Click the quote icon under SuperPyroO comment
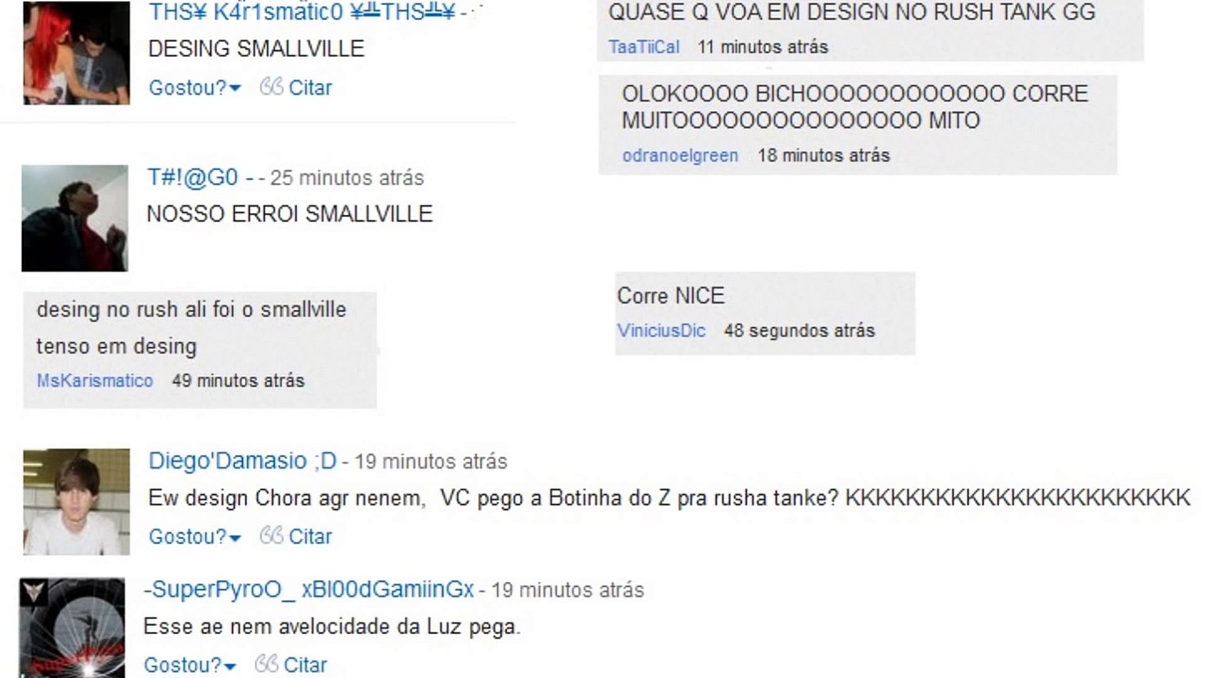1205x678 pixels. [x=266, y=664]
